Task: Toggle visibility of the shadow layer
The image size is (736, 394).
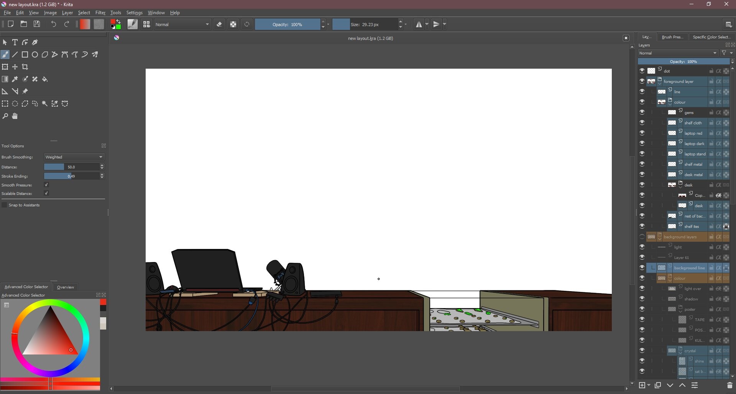Action: coord(642,298)
